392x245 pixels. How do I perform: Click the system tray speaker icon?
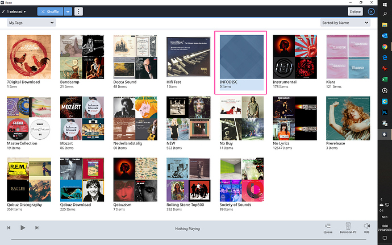pos(382,210)
